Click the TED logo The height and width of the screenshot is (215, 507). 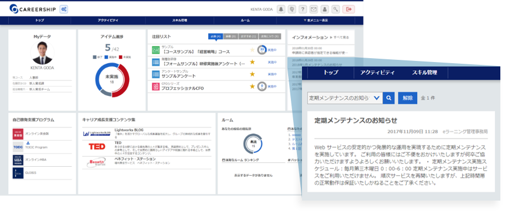pyautogui.click(x=97, y=147)
